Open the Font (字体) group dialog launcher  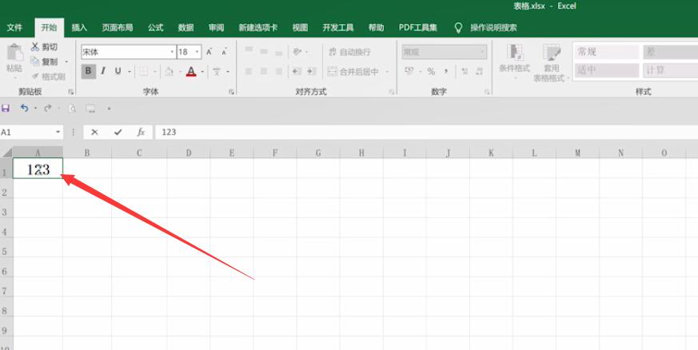(232, 92)
